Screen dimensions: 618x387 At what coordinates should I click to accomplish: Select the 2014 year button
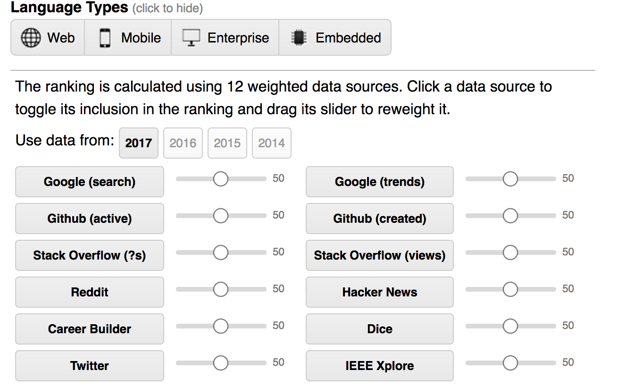click(272, 143)
